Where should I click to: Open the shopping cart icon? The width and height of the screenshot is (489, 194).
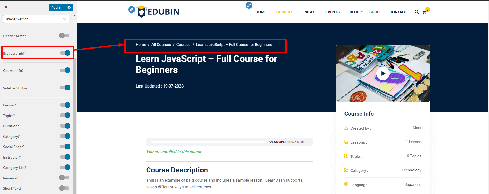pyautogui.click(x=424, y=12)
